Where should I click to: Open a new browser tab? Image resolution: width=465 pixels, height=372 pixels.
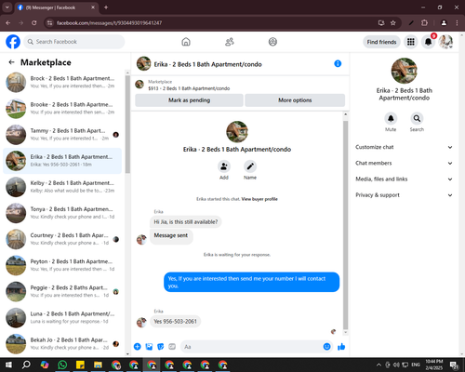[106, 7]
